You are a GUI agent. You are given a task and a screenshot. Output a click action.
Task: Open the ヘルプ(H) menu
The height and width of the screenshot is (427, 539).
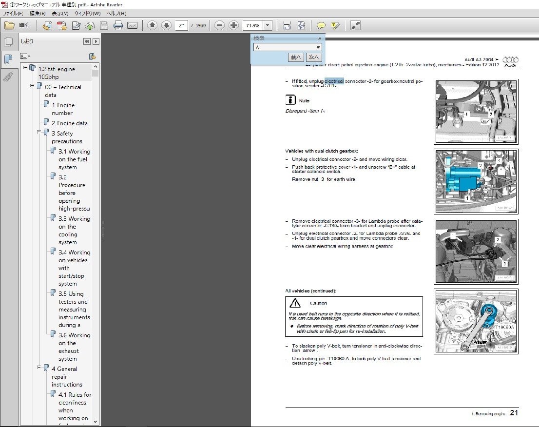116,14
